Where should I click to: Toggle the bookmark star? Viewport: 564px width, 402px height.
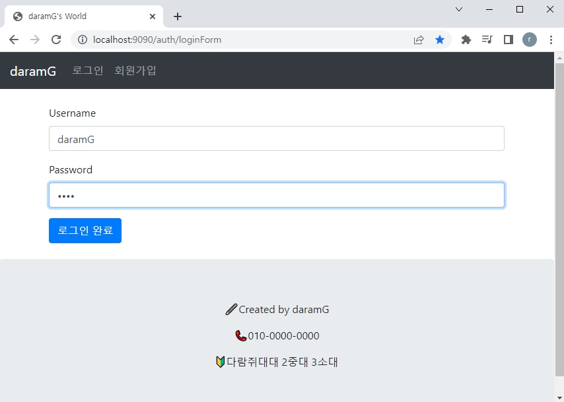pyautogui.click(x=440, y=40)
